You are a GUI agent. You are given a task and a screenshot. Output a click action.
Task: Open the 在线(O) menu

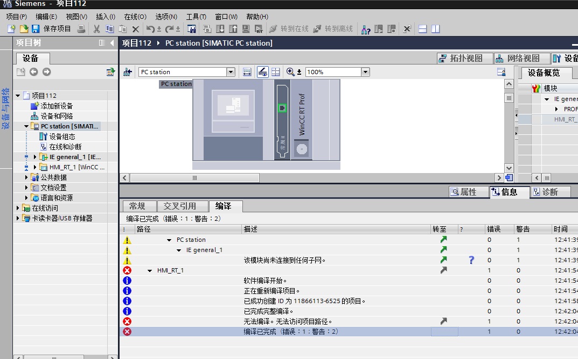135,17
